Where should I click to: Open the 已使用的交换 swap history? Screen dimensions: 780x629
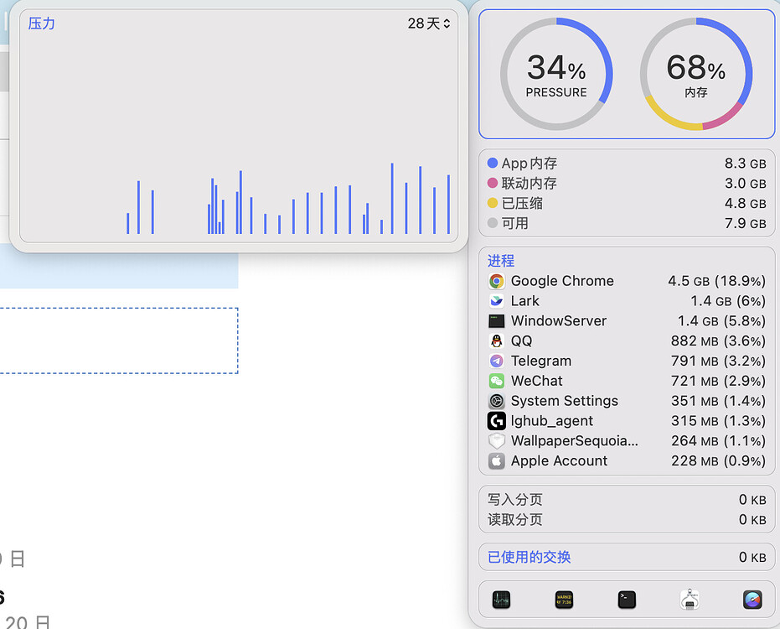pyautogui.click(x=529, y=557)
